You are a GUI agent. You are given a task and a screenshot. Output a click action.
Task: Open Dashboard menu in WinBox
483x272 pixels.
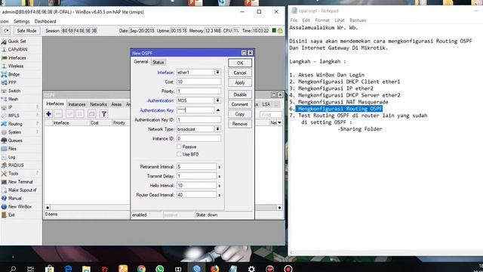pos(45,21)
